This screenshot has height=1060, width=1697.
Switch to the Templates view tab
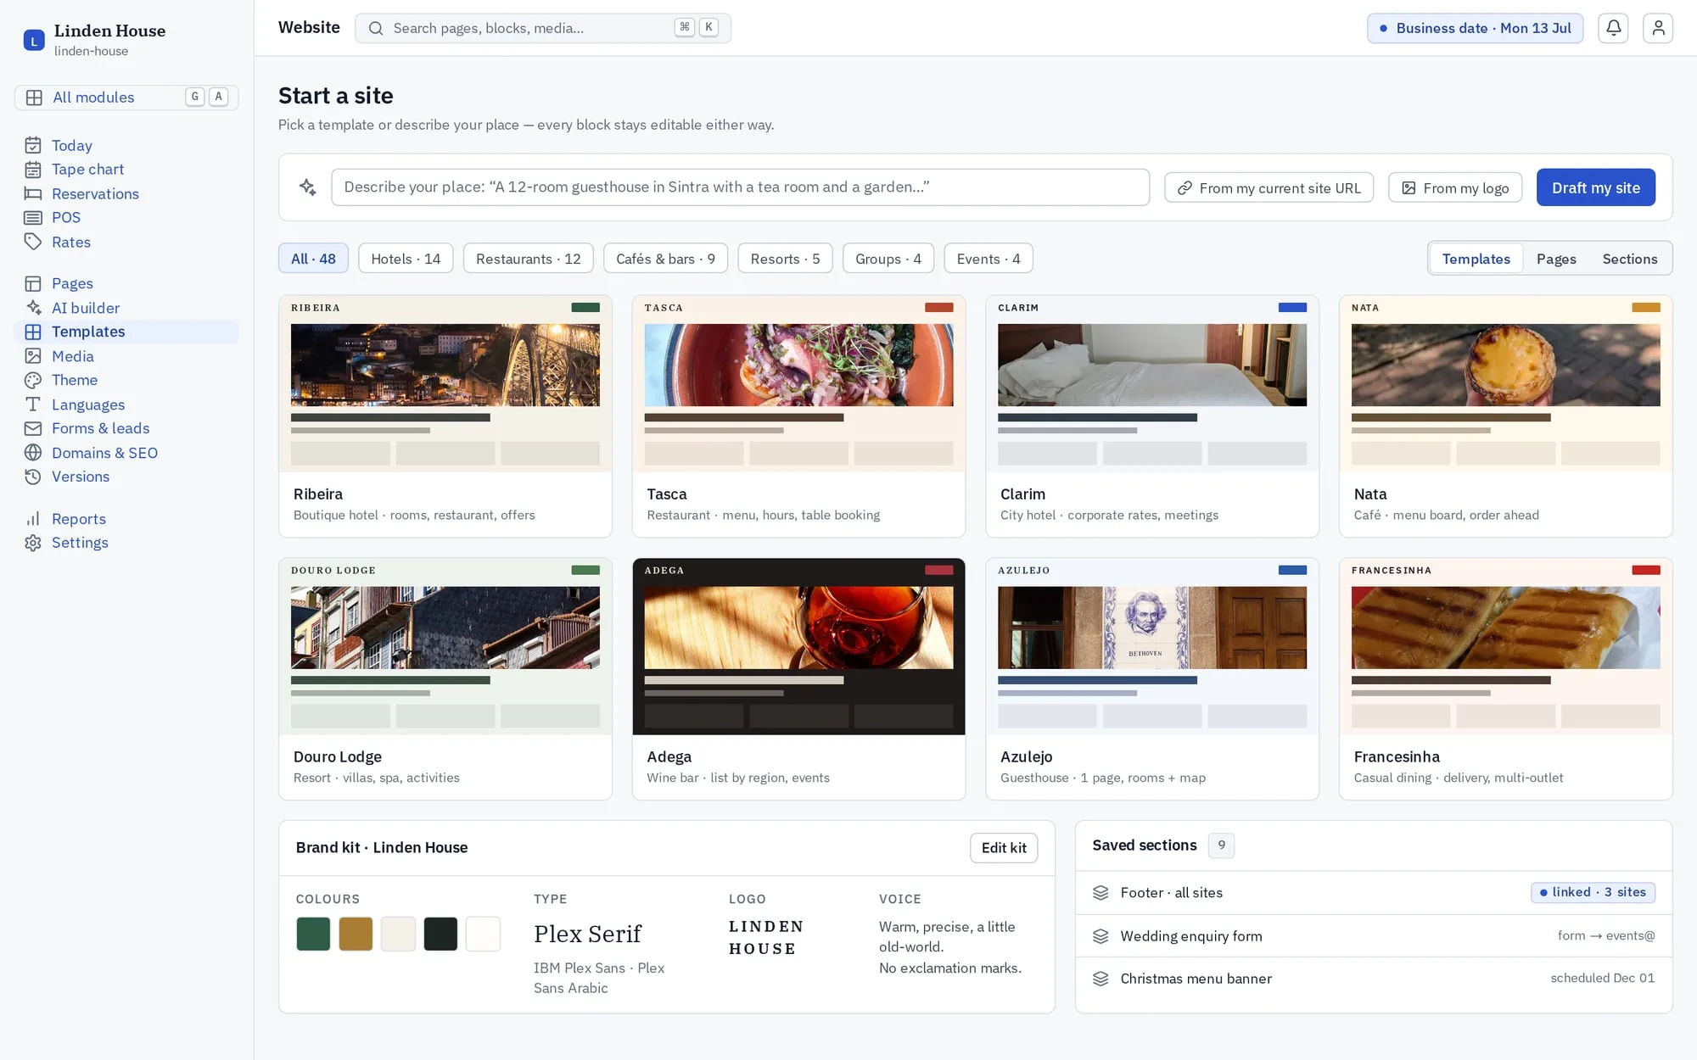pyautogui.click(x=1476, y=259)
